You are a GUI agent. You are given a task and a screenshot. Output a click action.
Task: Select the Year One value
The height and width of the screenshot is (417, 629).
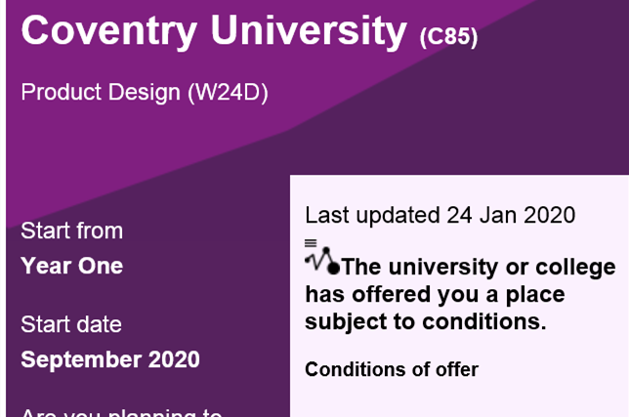(71, 266)
